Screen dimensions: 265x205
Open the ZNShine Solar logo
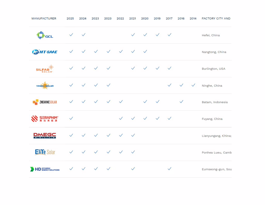45,102
